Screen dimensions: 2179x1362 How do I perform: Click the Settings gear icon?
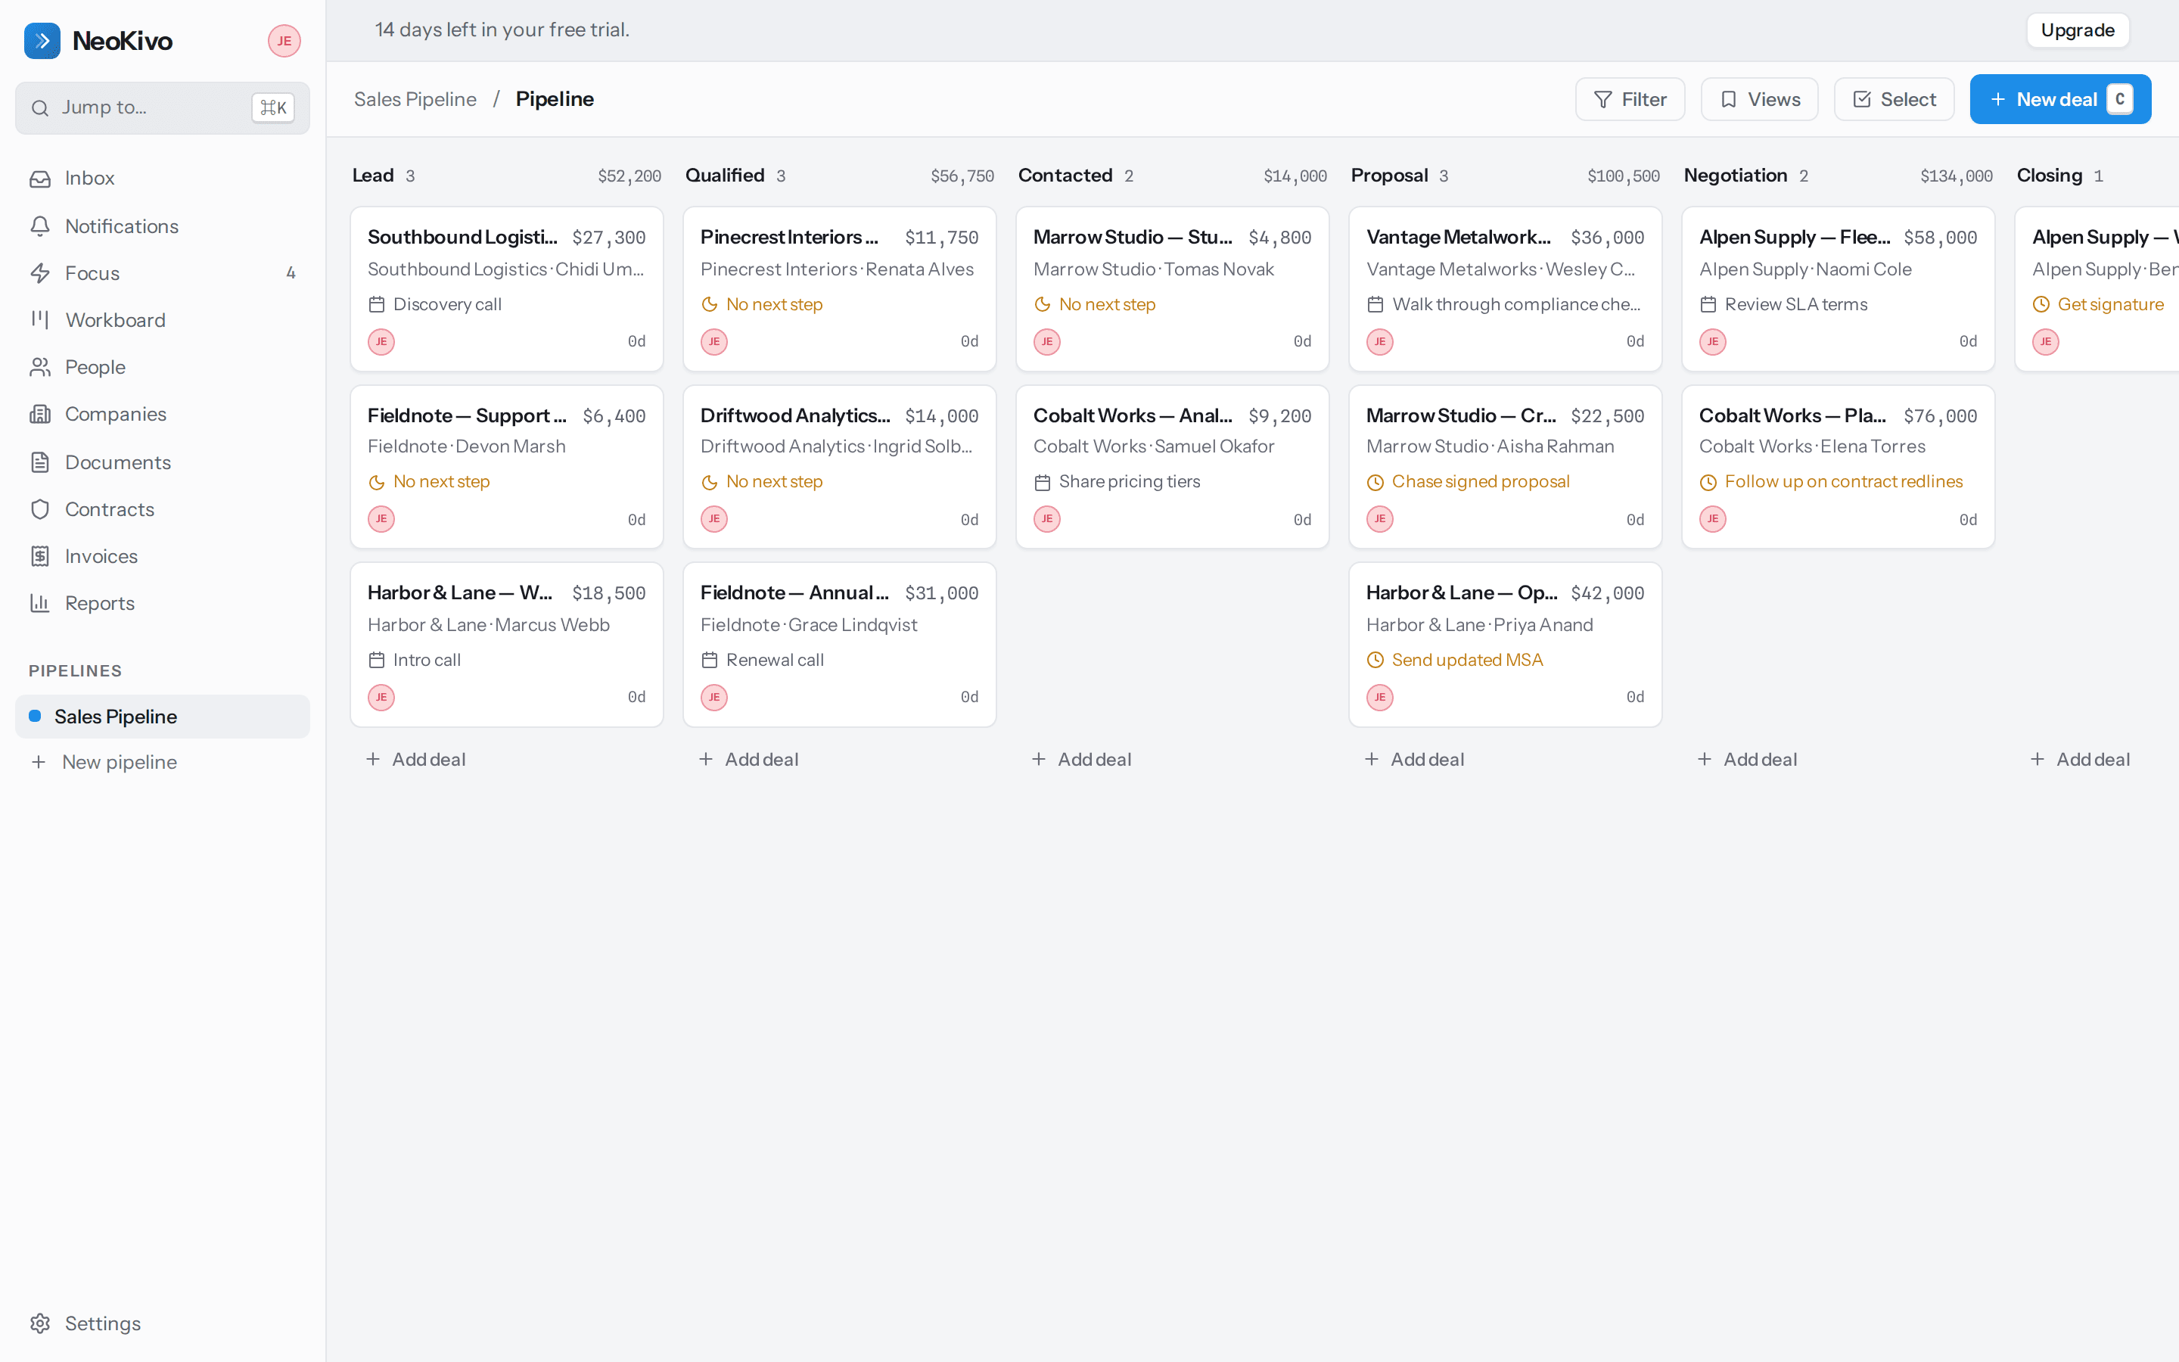(39, 1323)
